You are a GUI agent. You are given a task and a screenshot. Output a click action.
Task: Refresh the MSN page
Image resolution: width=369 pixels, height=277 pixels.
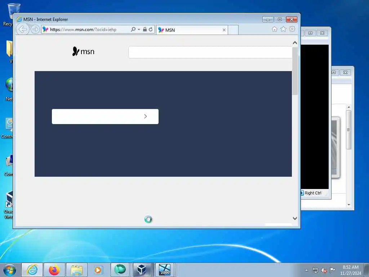coord(151,30)
